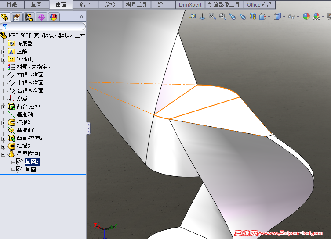Image resolution: width=331 pixels, height=239 pixels.
Task: Open the 鈑金 tab
Action: coord(85,4)
